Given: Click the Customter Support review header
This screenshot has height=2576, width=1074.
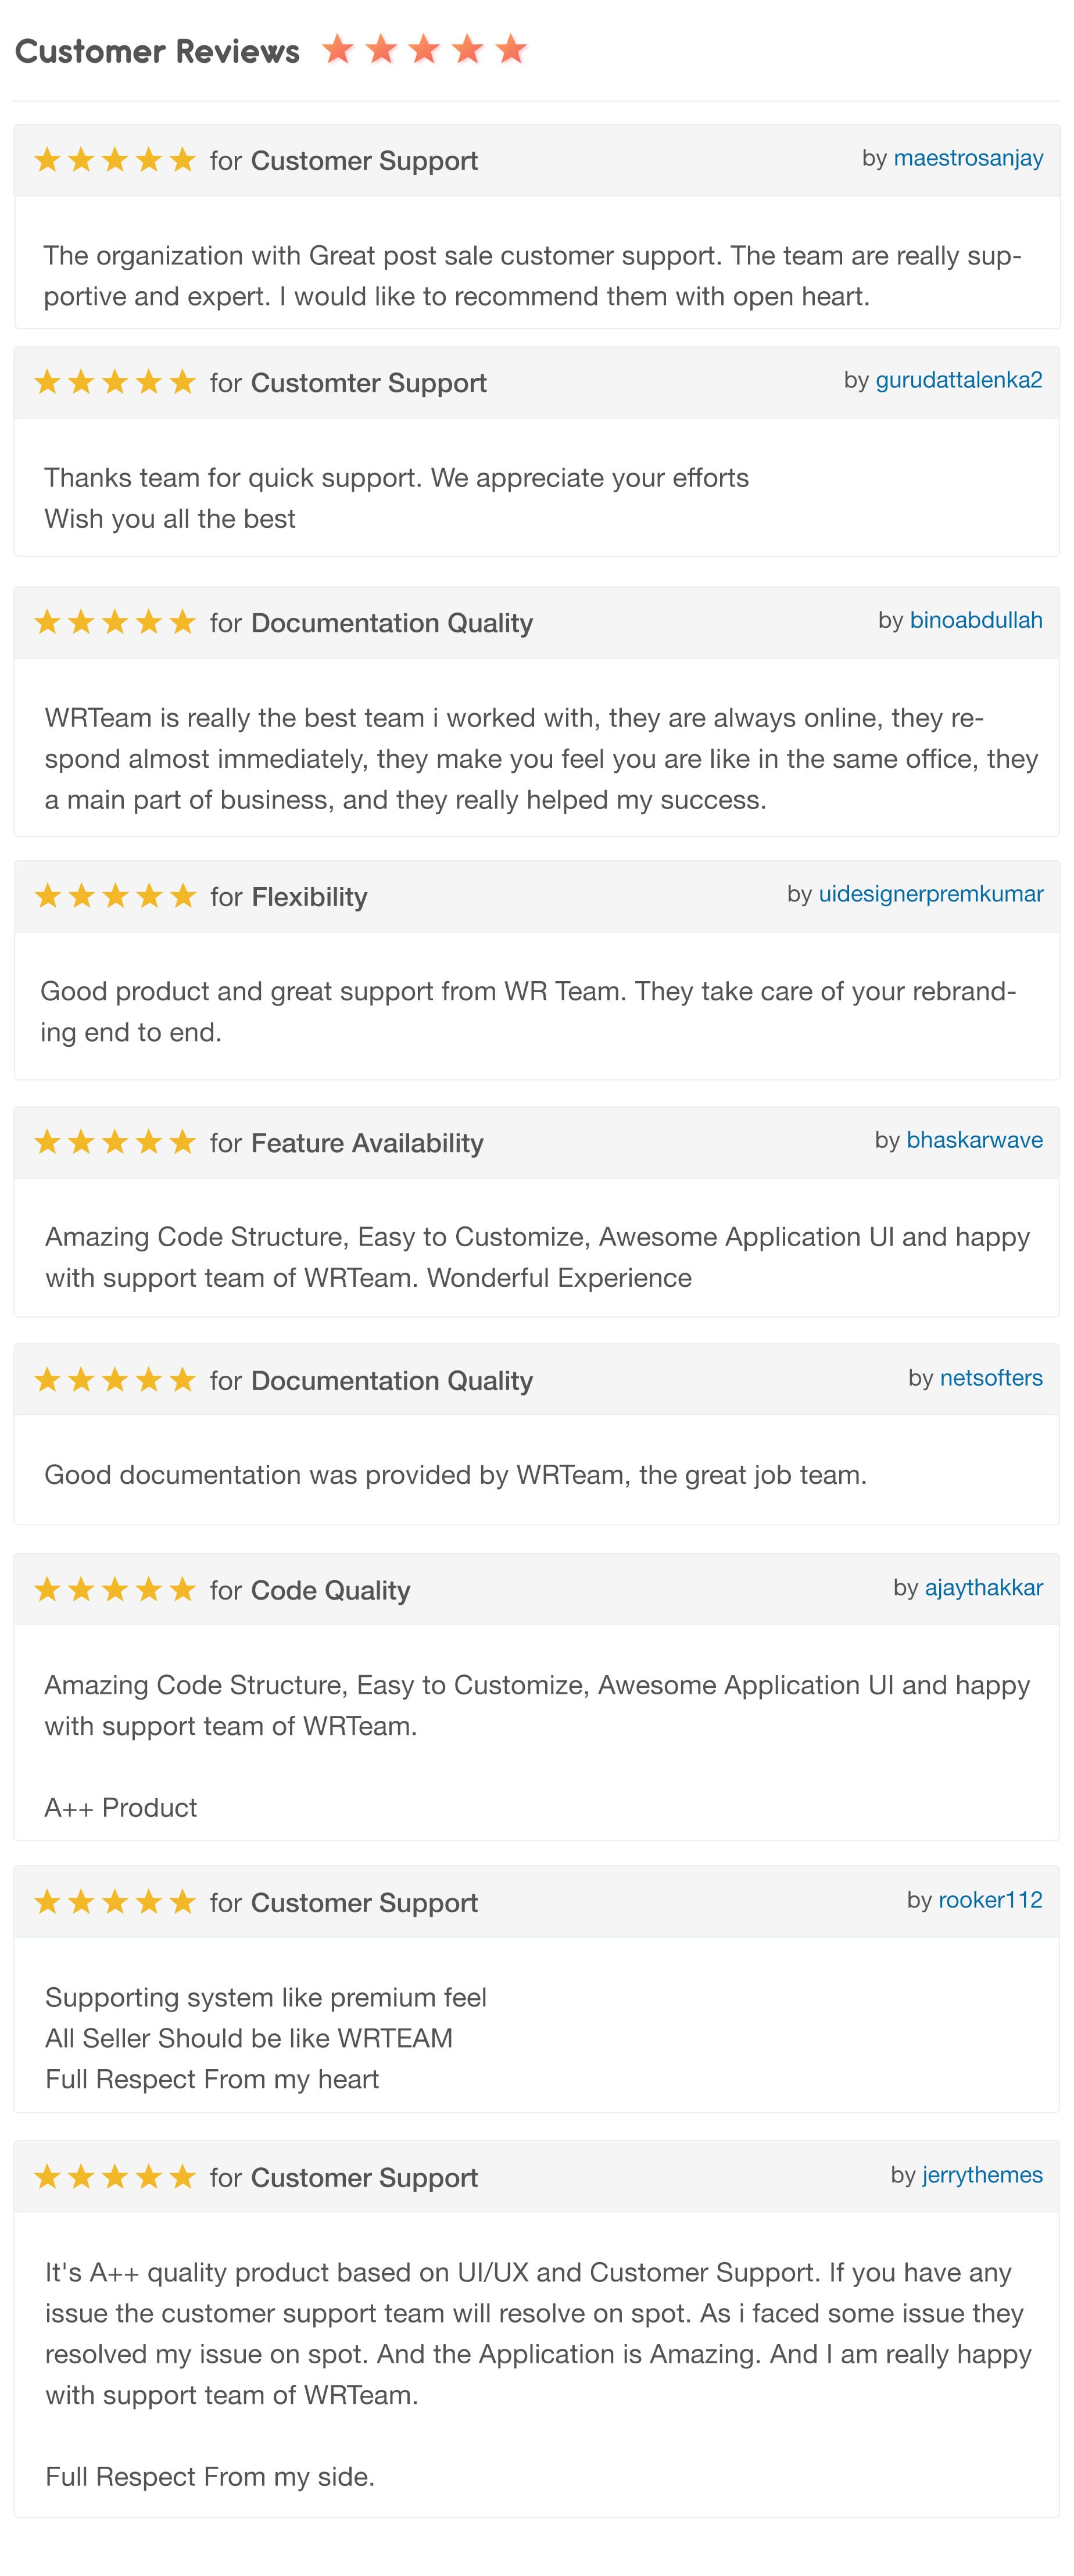Looking at the screenshot, I should (x=537, y=382).
